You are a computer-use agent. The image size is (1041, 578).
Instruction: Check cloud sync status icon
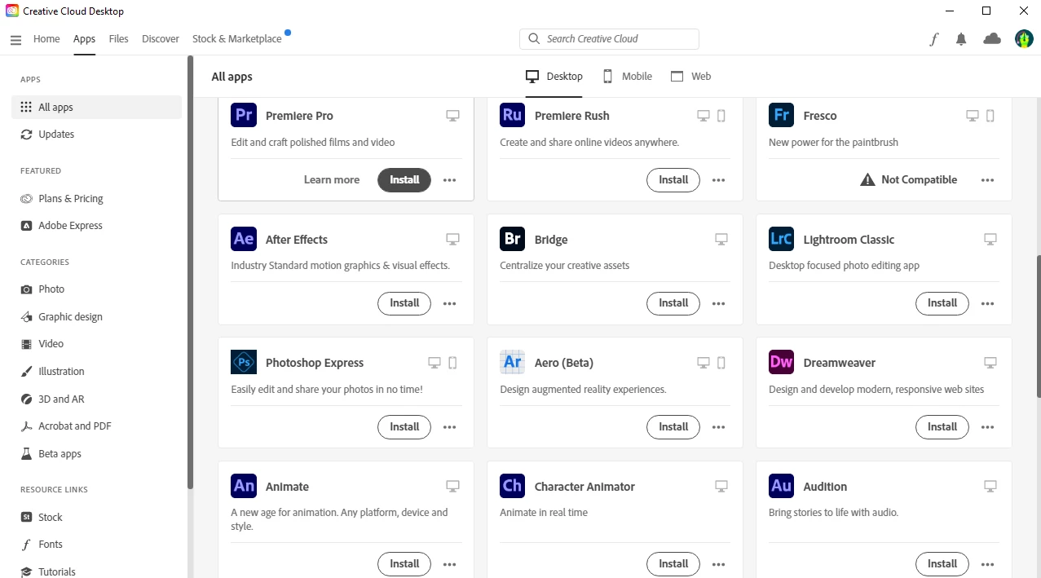[992, 39]
